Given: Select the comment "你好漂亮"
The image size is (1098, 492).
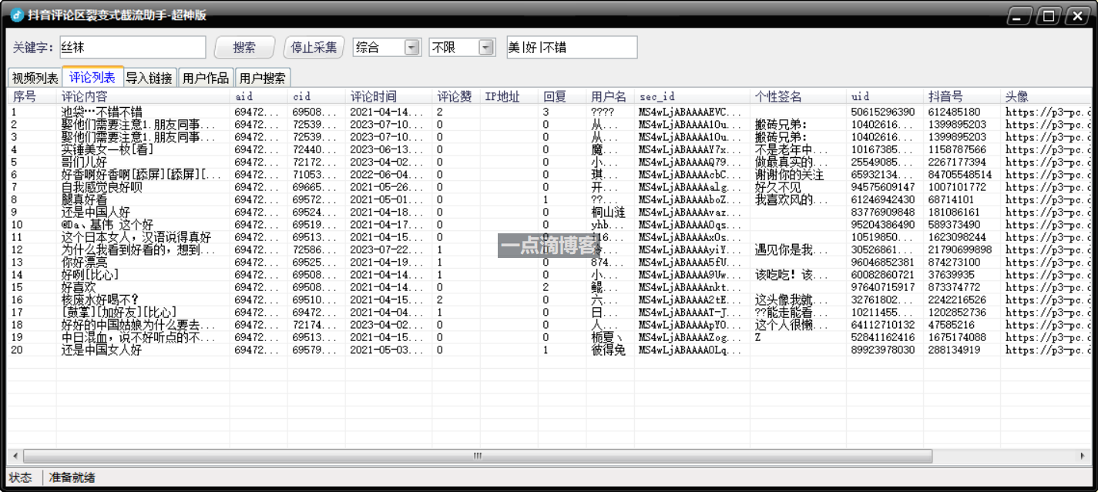Looking at the screenshot, I should point(84,262).
